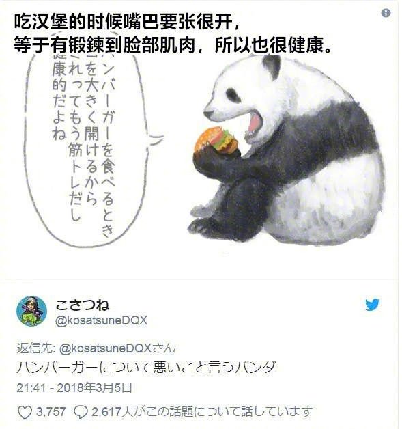Click the info icon at top right

point(386,13)
